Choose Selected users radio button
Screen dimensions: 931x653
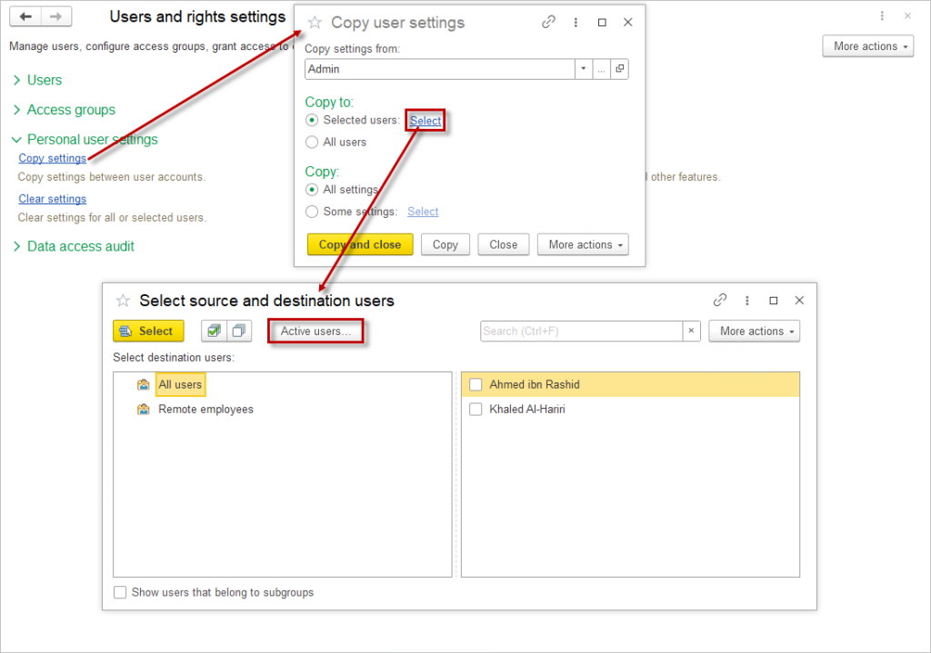[312, 121]
